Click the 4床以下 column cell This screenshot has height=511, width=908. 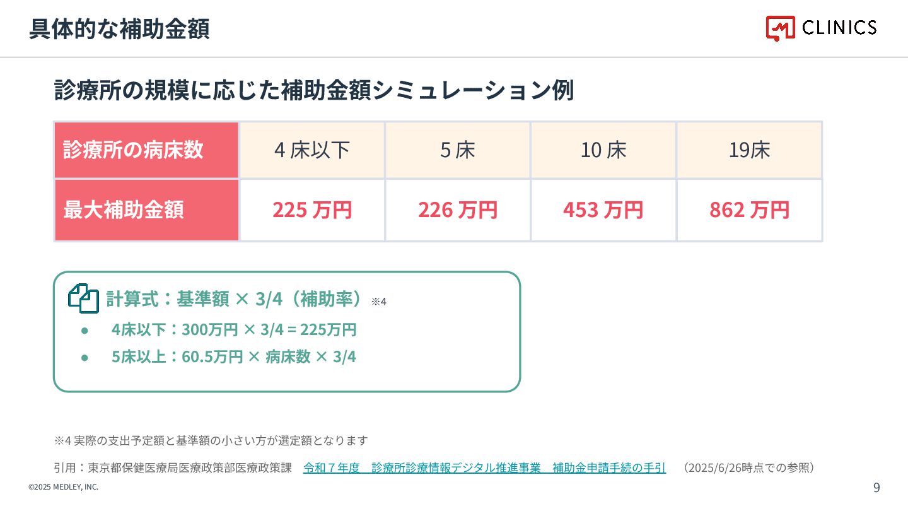click(312, 150)
